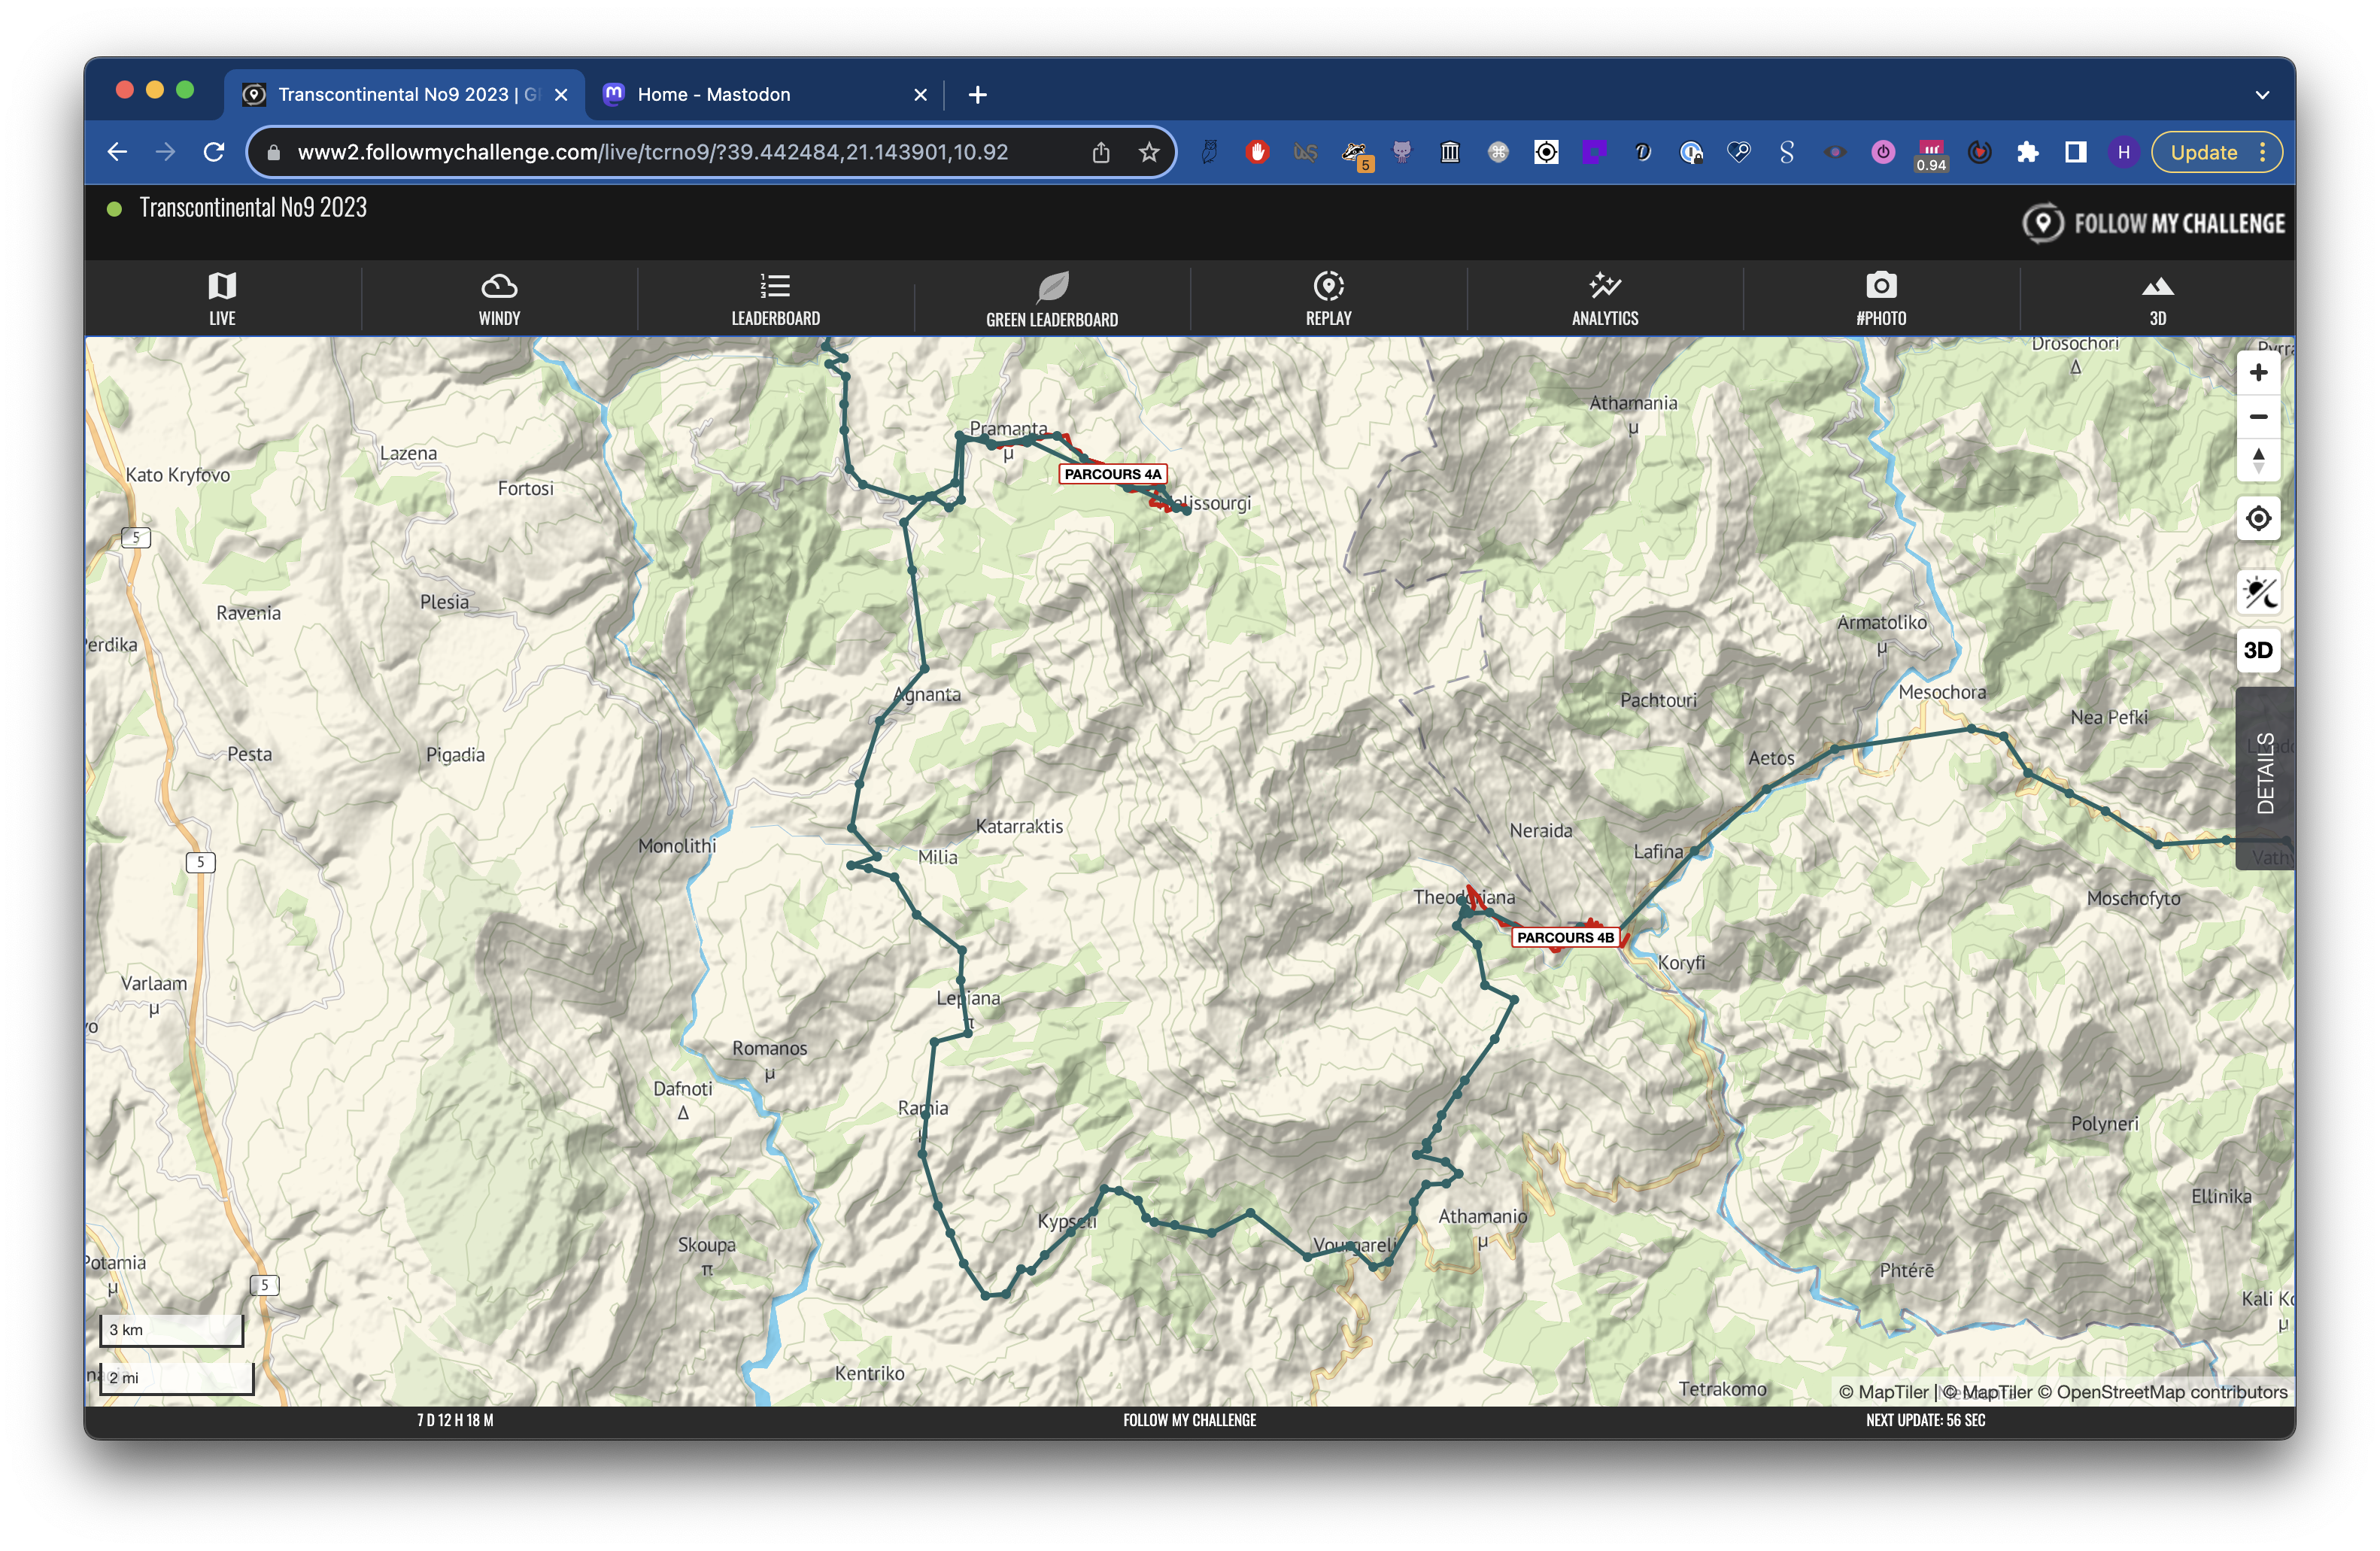The image size is (2380, 1551).
Task: Locate my position on the map
Action: (2258, 518)
